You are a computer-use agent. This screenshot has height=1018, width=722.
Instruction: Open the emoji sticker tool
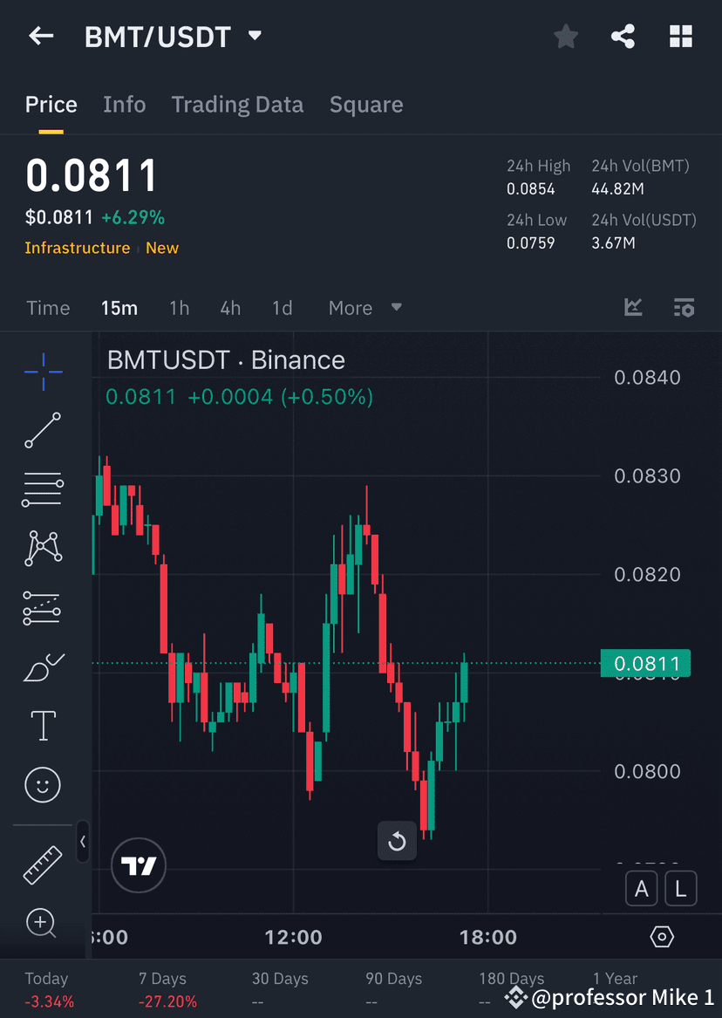(42, 785)
